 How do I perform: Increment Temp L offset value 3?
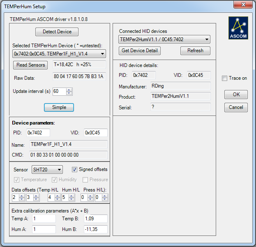(x=36, y=196)
